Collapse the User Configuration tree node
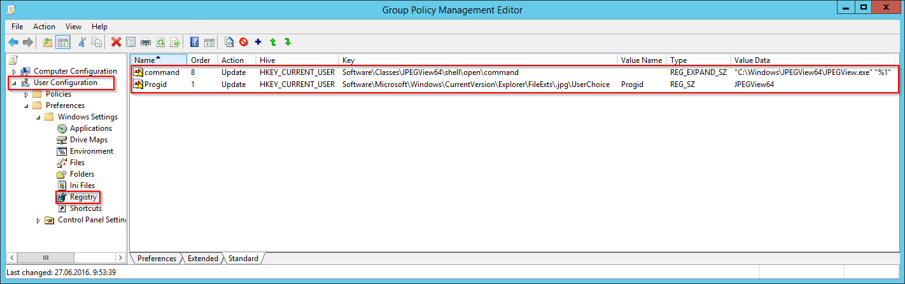This screenshot has height=284, width=905. point(13,83)
